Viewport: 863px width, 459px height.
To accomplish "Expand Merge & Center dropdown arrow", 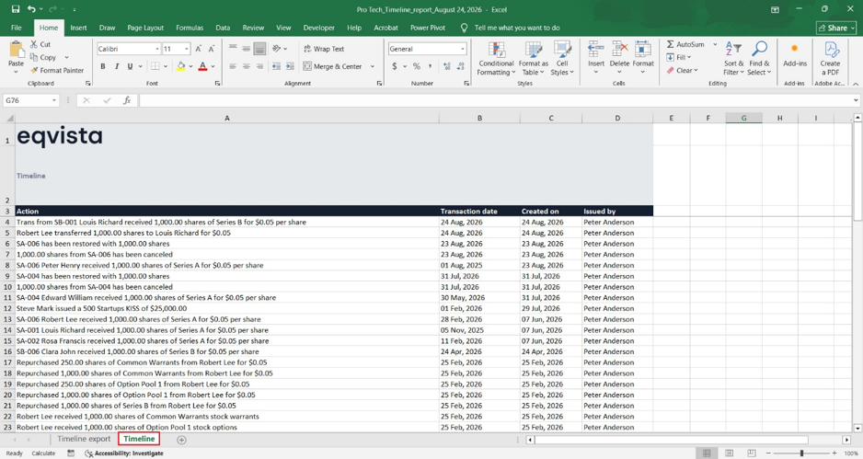I will coord(373,66).
